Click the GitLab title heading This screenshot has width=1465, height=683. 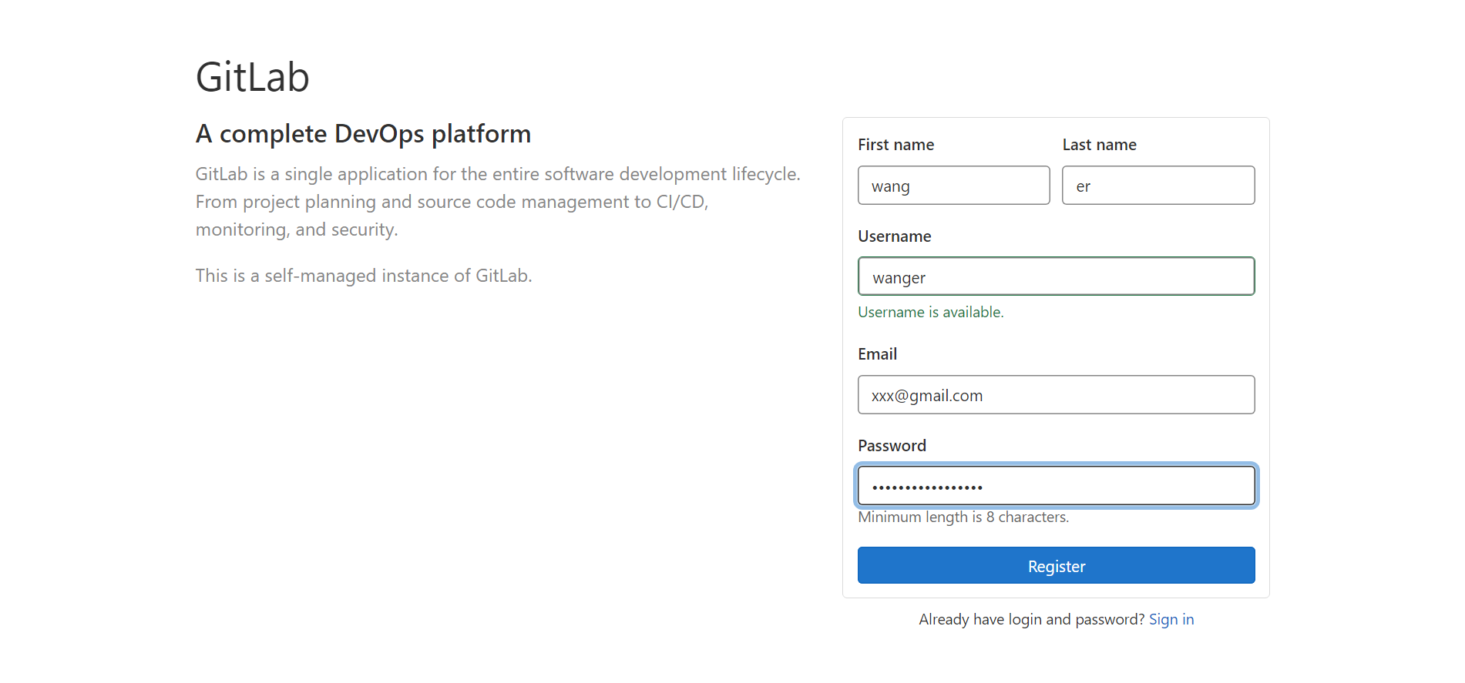[x=253, y=77]
